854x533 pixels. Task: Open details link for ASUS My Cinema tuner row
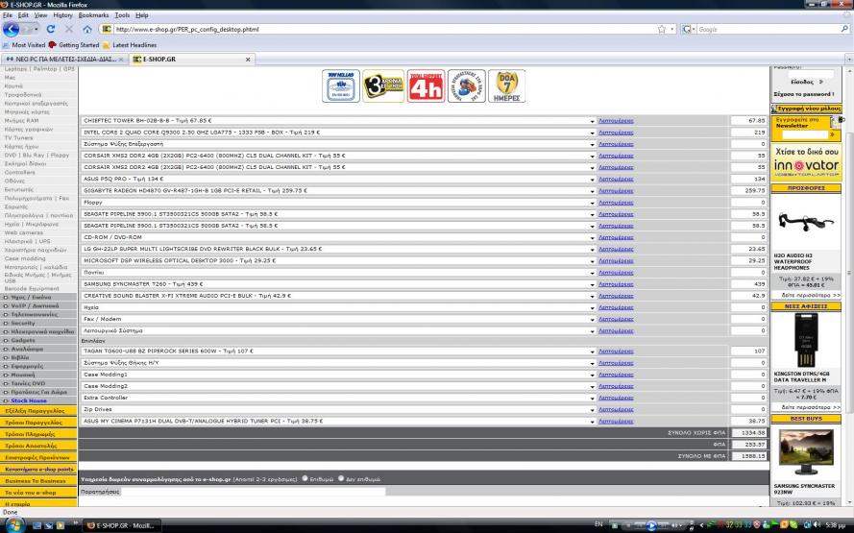[x=616, y=422]
